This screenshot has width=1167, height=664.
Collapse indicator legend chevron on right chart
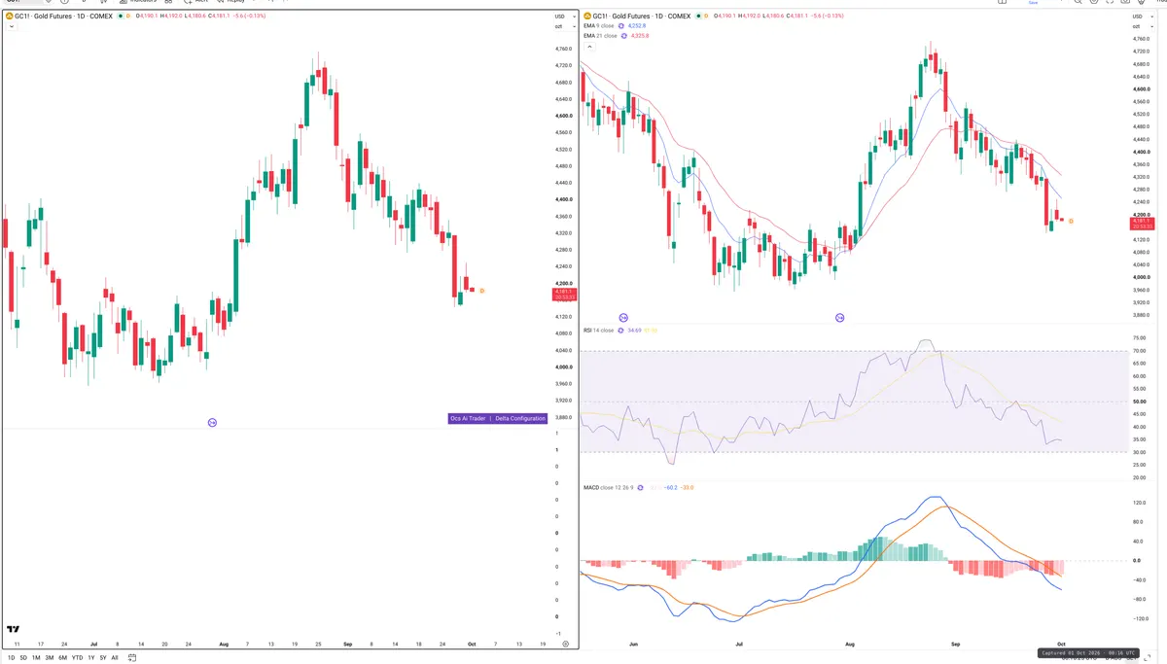587,46
